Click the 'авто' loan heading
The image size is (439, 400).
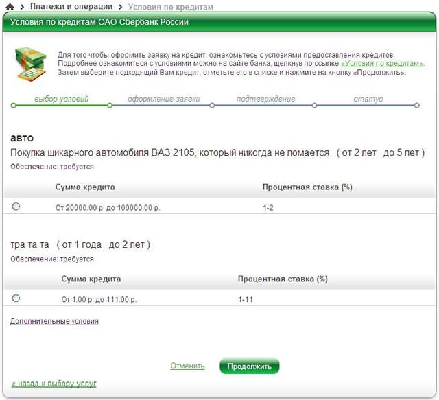pos(22,138)
